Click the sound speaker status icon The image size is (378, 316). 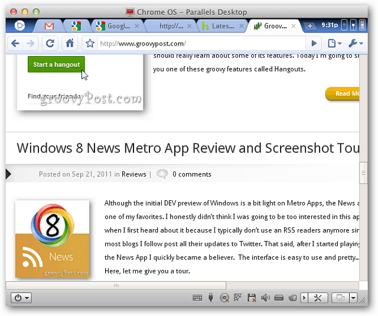pyautogui.click(x=265, y=298)
